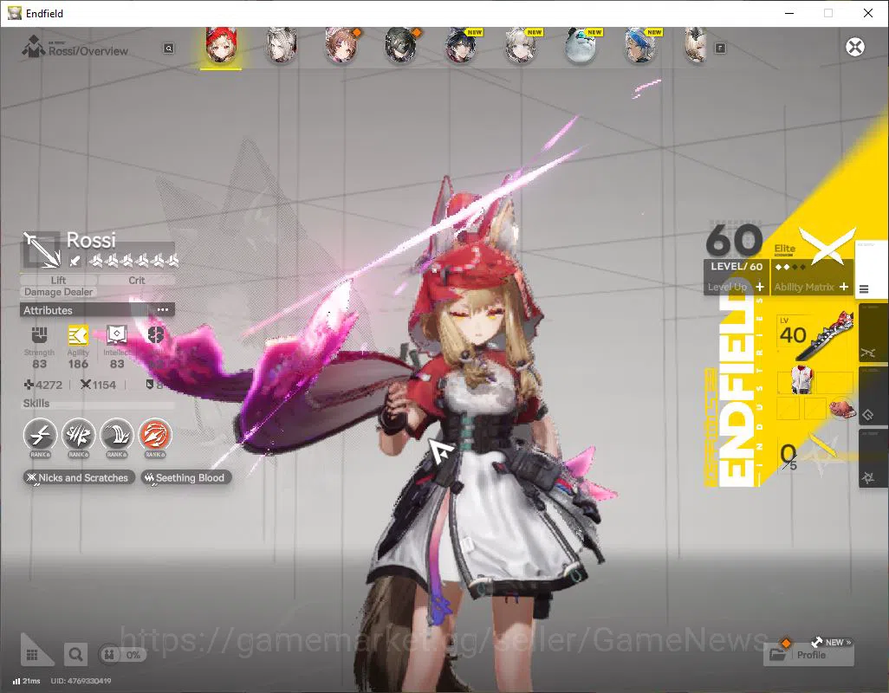This screenshot has height=693, width=889.
Task: Click the defense shield stat icon
Action: (150, 385)
